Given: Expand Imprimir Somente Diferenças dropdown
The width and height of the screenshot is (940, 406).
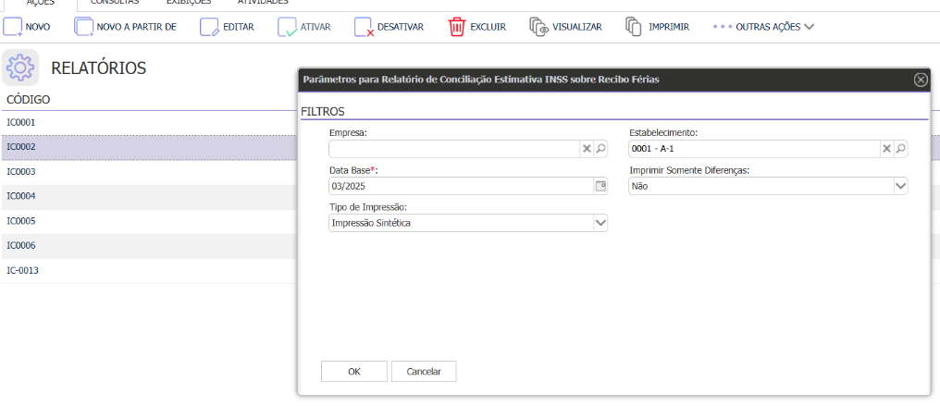Looking at the screenshot, I should (900, 186).
